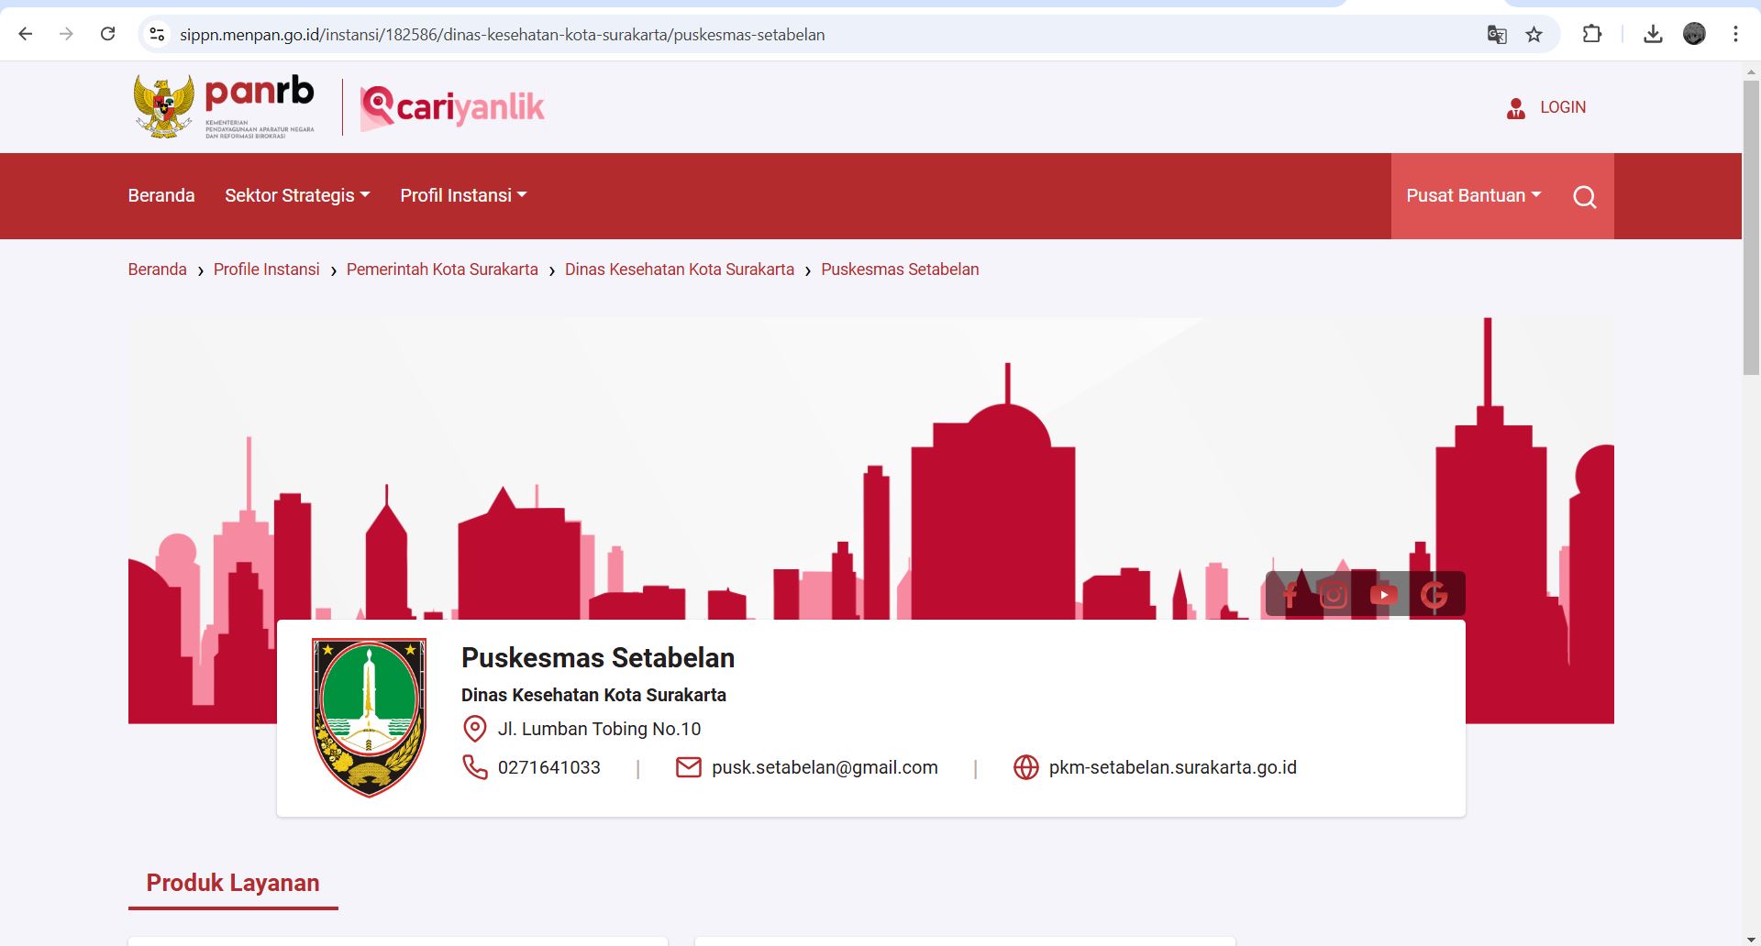Reload the page
The width and height of the screenshot is (1761, 946).
tap(107, 34)
